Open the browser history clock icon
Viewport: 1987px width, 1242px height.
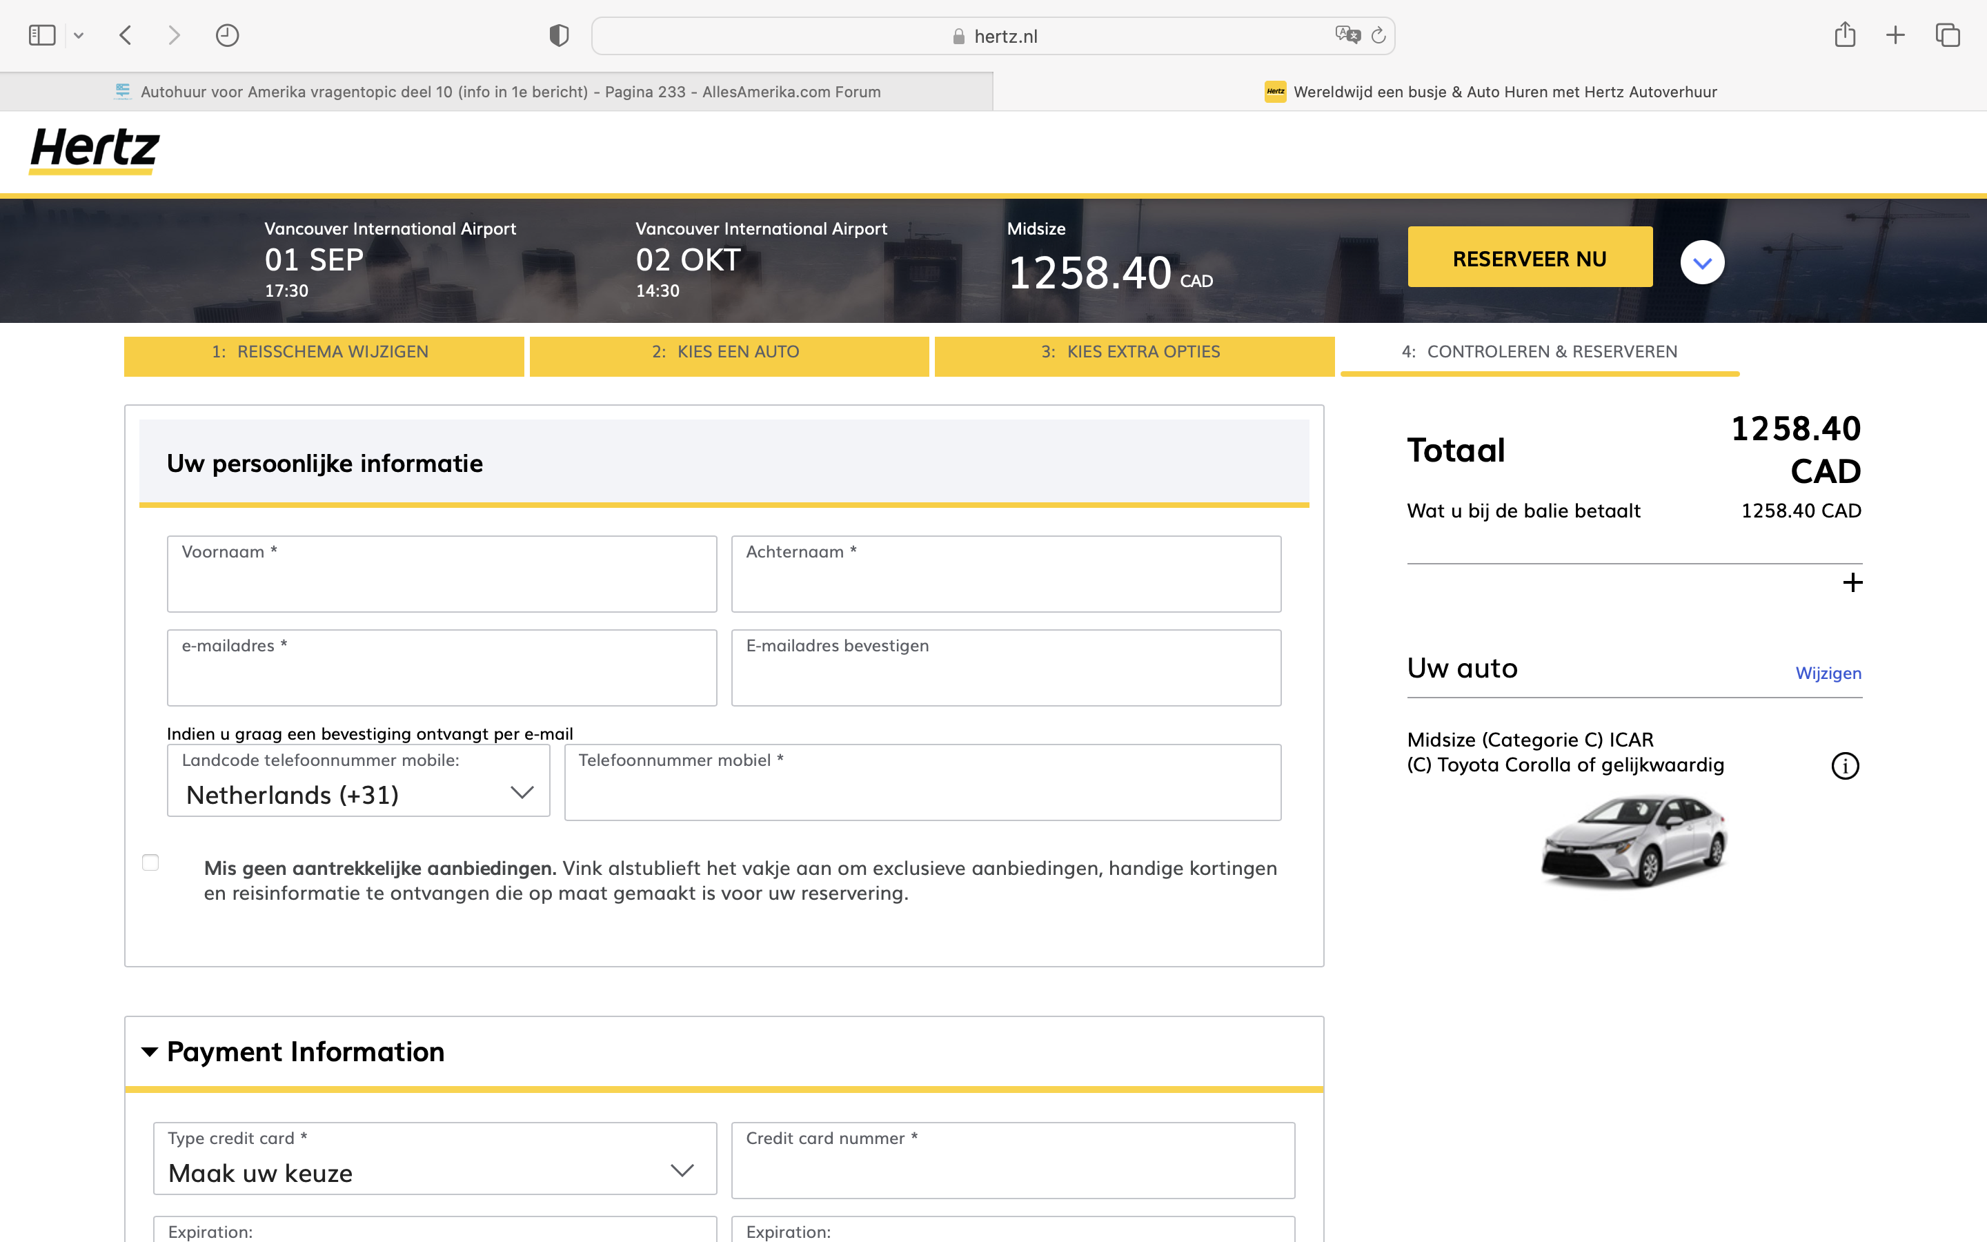pos(228,35)
